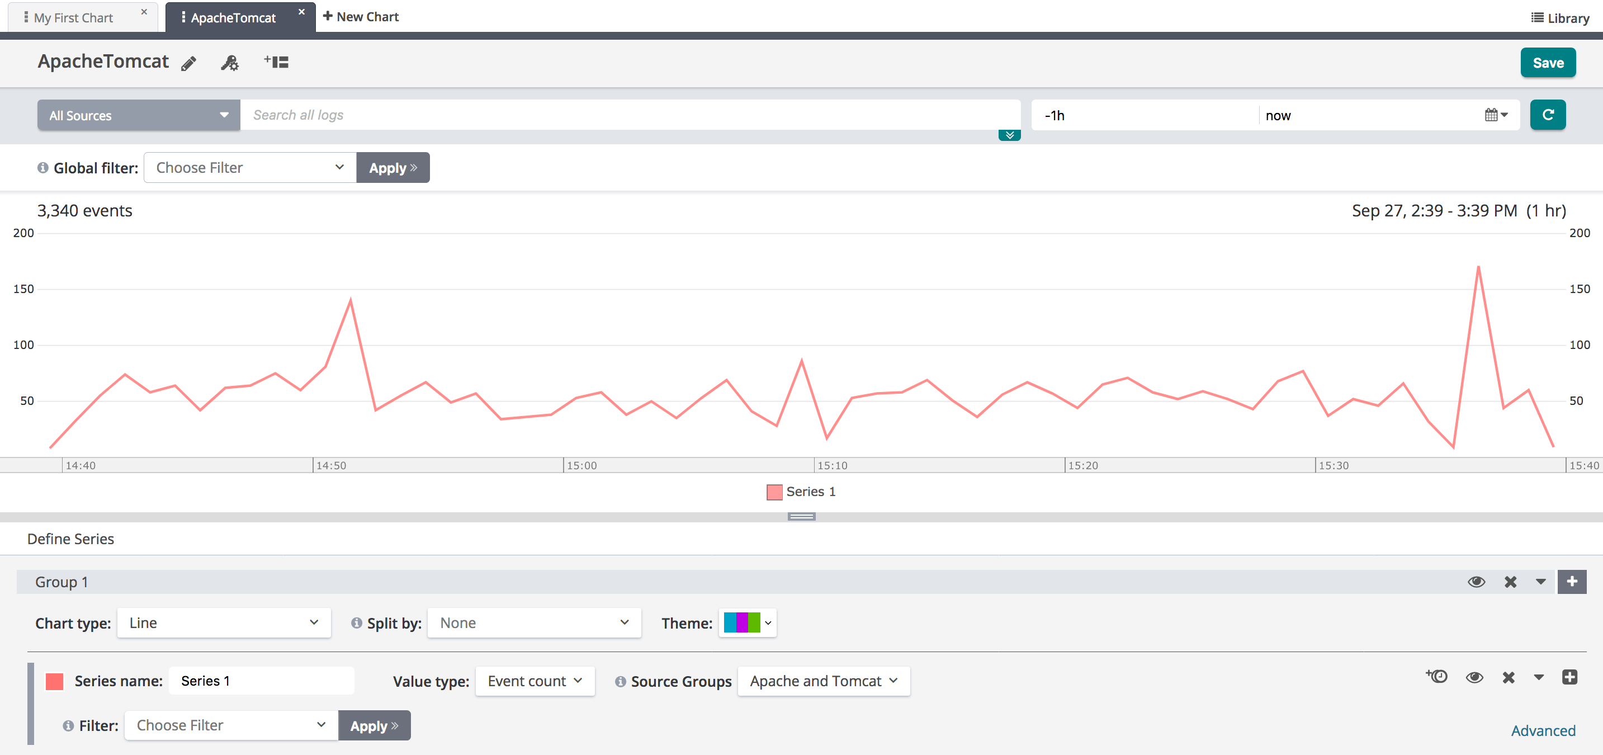1603x755 pixels.
Task: Open the calendar date picker
Action: [1495, 115]
